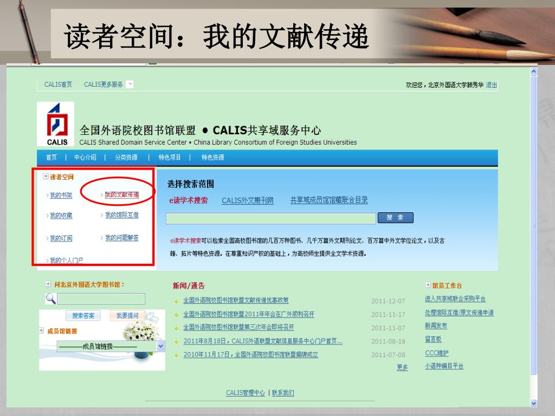Open CCC维护 link
This screenshot has width=555, height=416.
coord(436,353)
